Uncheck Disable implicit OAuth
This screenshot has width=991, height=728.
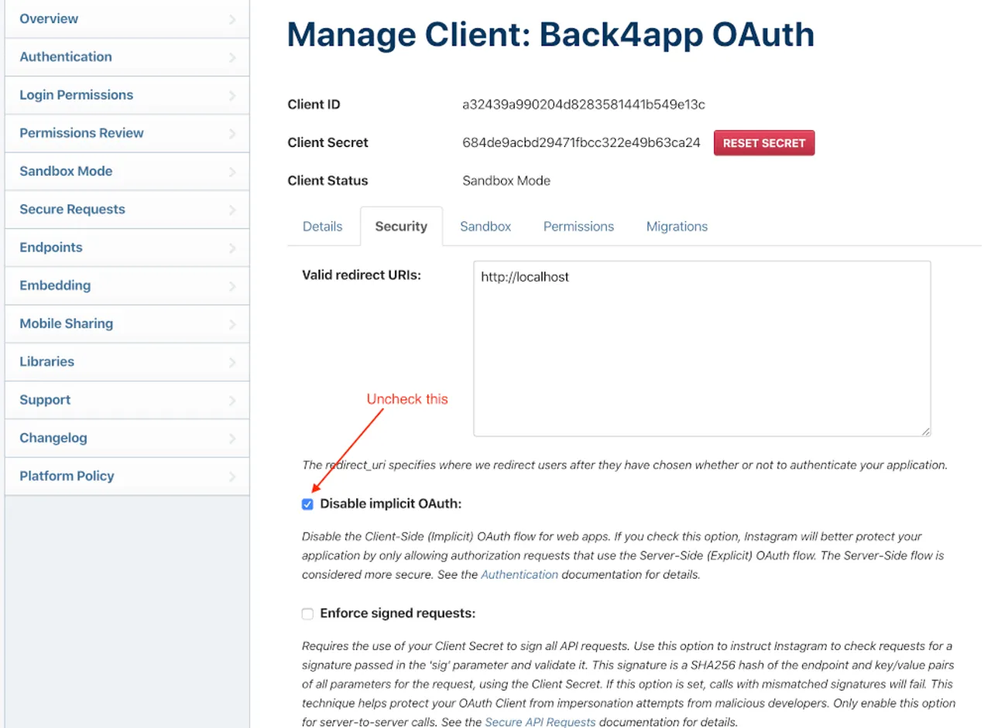click(307, 504)
